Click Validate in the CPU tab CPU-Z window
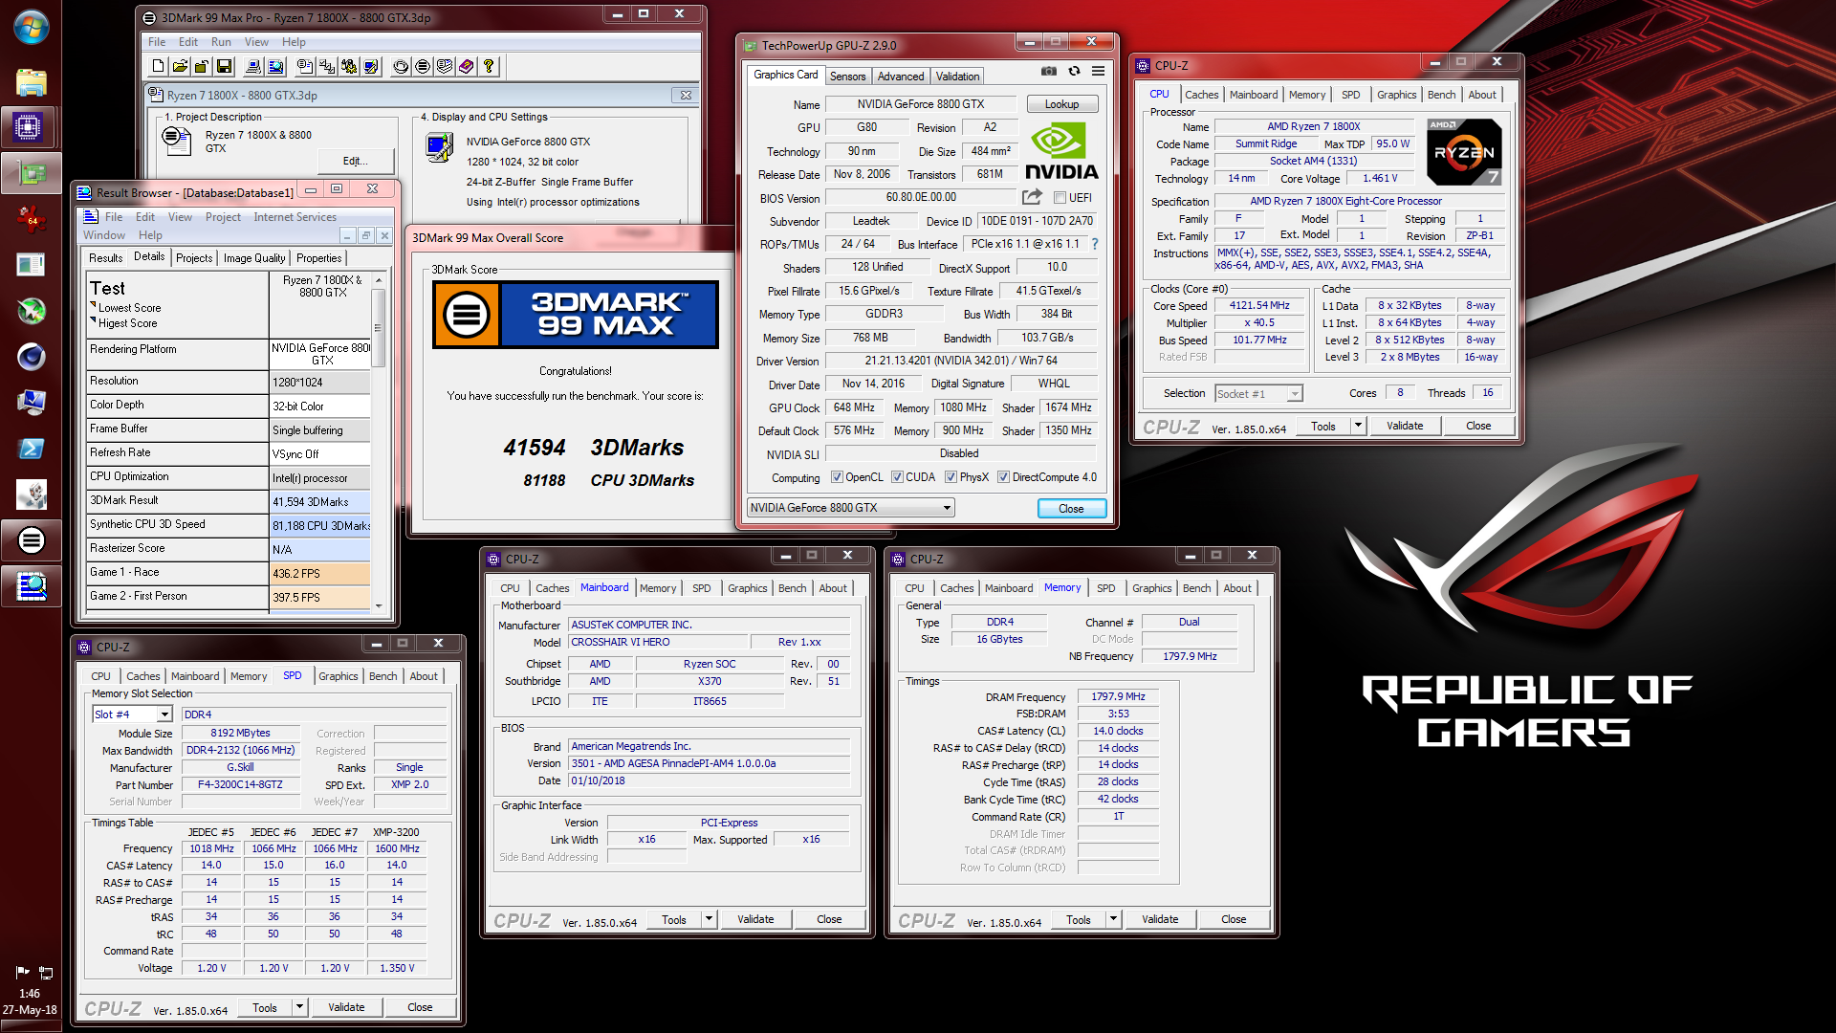Viewport: 1836px width, 1033px height. 1405,426
